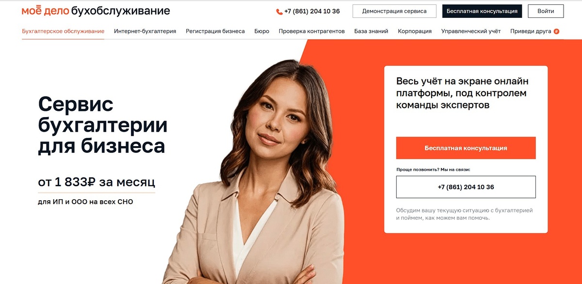Viewport: 582px width, 284px height.
Task: Open the Интернет-бухгалтерия menu item
Action: [145, 31]
